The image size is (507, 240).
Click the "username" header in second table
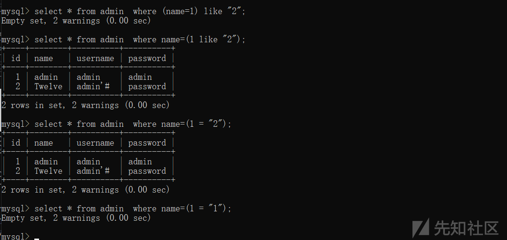tap(95, 143)
